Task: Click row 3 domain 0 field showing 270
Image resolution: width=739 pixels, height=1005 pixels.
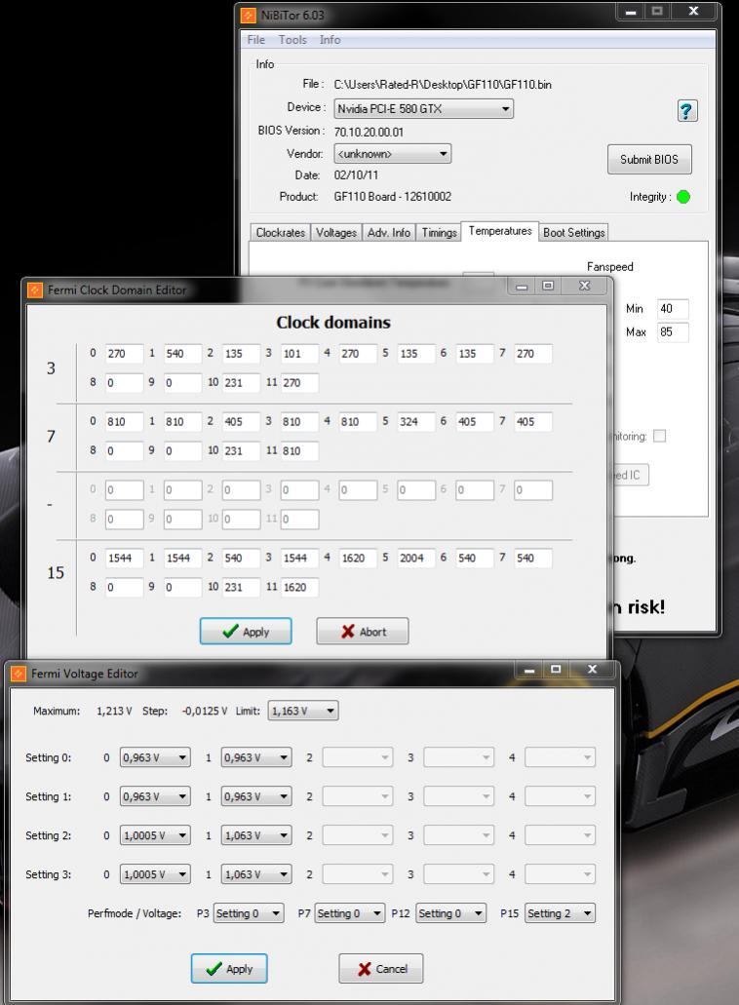Action: pyautogui.click(x=125, y=354)
